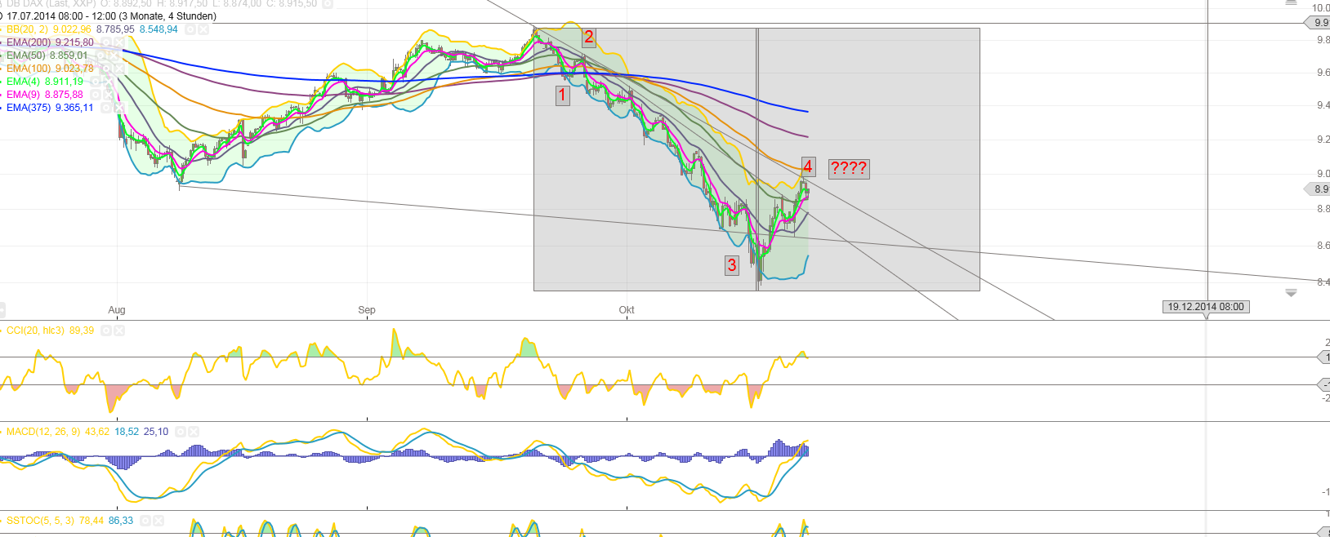1330x537 pixels.
Task: Click the MACD signal value 18,52
Action: click(x=127, y=432)
